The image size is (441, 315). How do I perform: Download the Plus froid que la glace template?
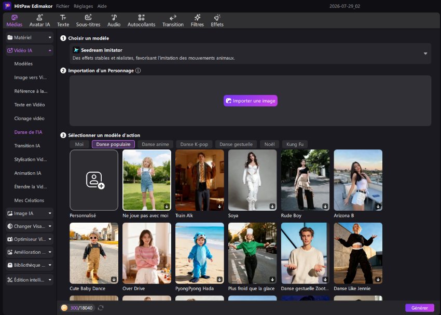pos(272,280)
